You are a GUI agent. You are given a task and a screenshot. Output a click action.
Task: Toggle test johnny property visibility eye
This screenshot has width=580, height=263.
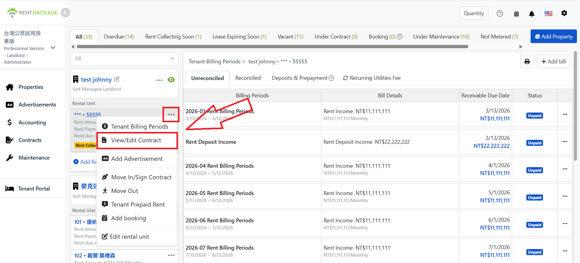coord(171,79)
